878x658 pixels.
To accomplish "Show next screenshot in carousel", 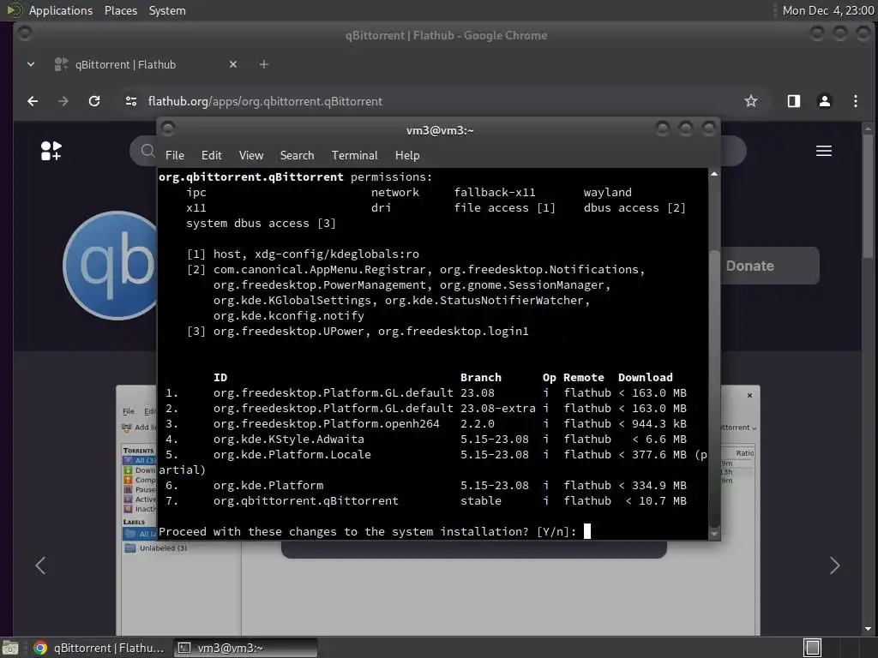I will (x=834, y=565).
